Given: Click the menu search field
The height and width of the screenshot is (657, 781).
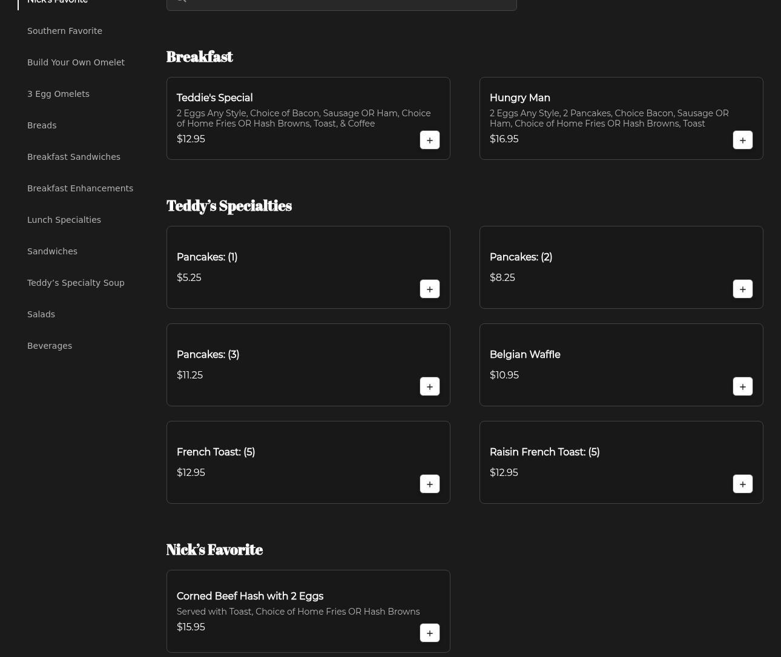Looking at the screenshot, I should tap(341, 4).
